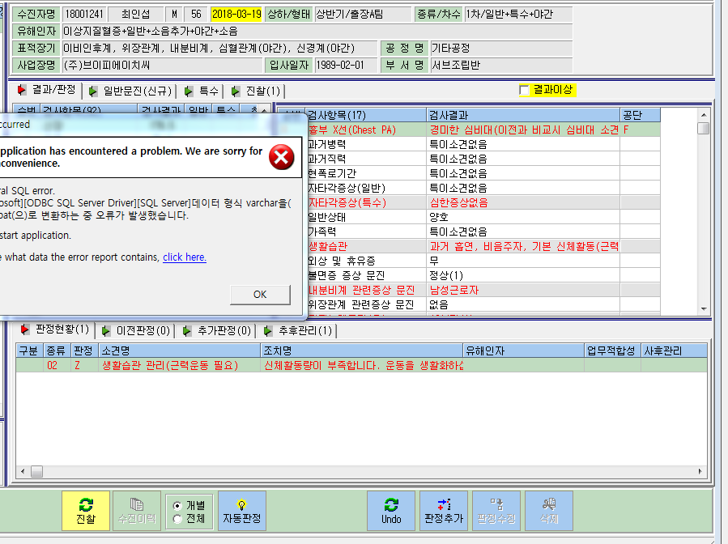Click the 판정수정 button
Screen dimensions: 728x544
pos(496,511)
